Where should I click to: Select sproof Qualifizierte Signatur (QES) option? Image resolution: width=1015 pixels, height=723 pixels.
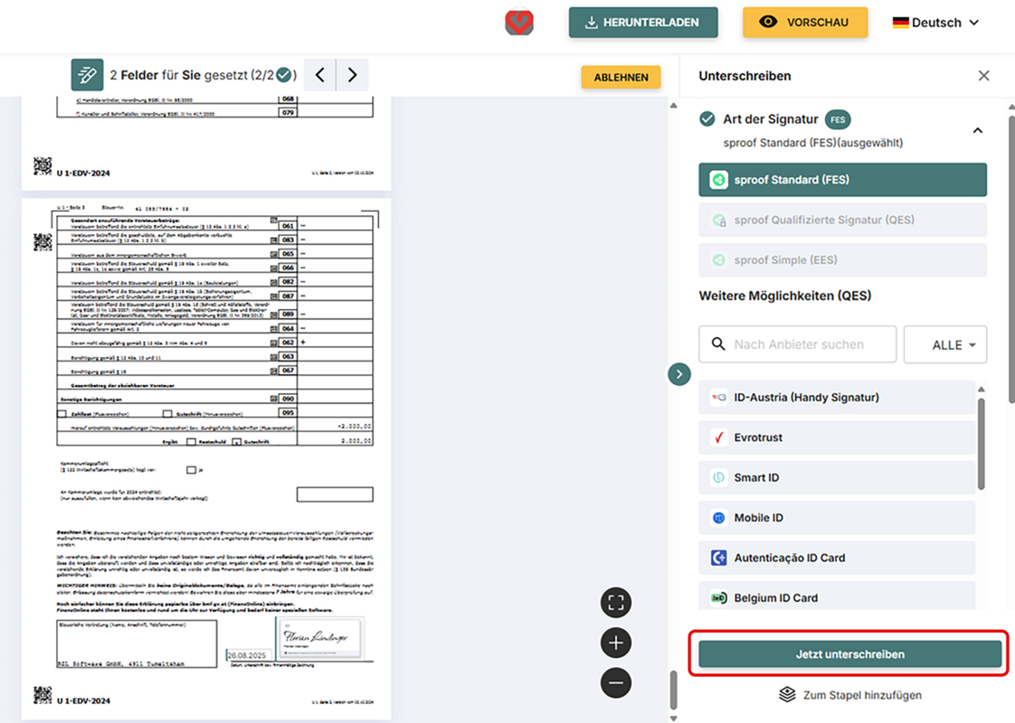point(842,220)
